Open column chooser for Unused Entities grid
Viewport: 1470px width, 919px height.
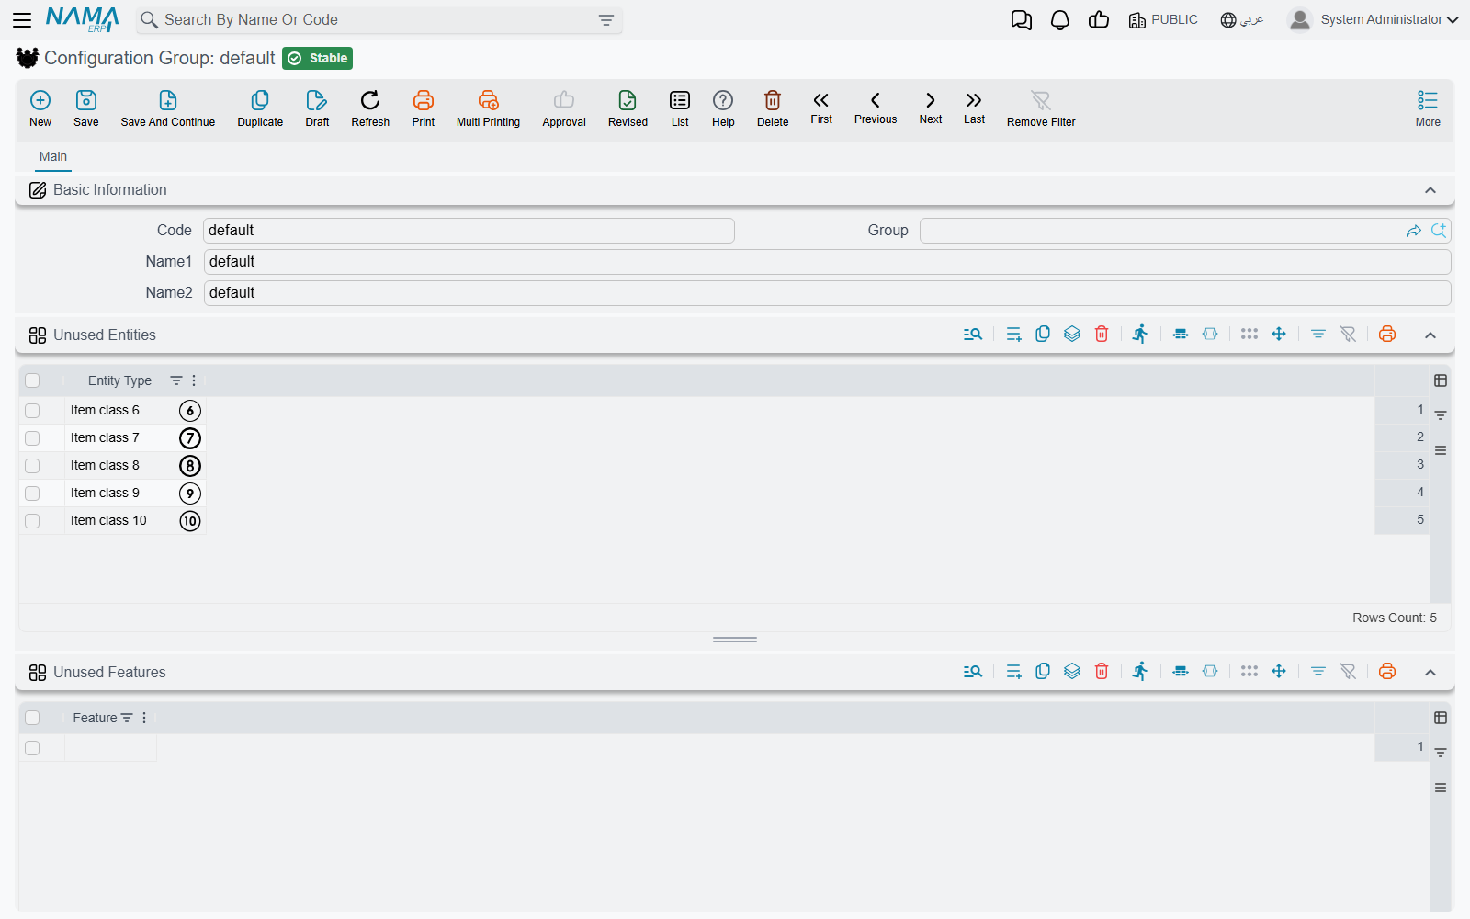[1441, 380]
